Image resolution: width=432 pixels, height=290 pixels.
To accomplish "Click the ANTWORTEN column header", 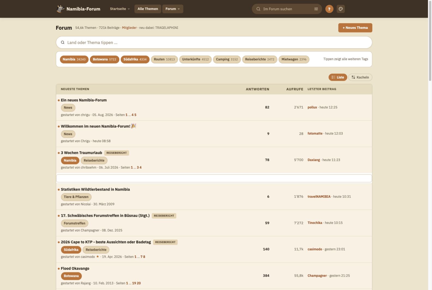I will click(x=258, y=89).
